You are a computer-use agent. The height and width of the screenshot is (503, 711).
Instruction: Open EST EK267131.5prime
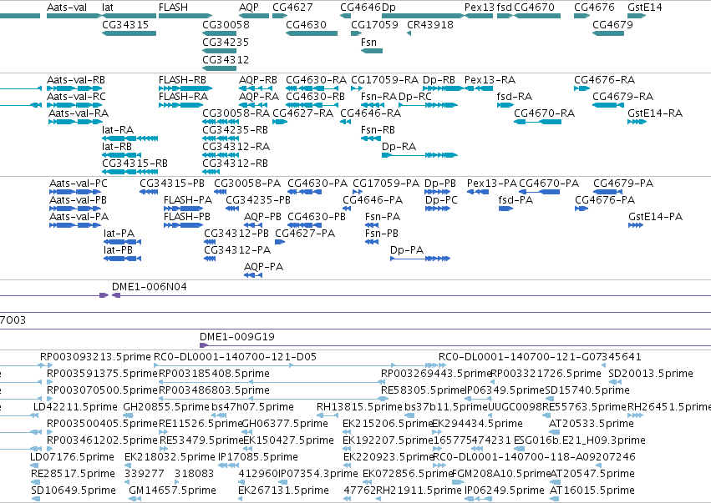click(283, 490)
